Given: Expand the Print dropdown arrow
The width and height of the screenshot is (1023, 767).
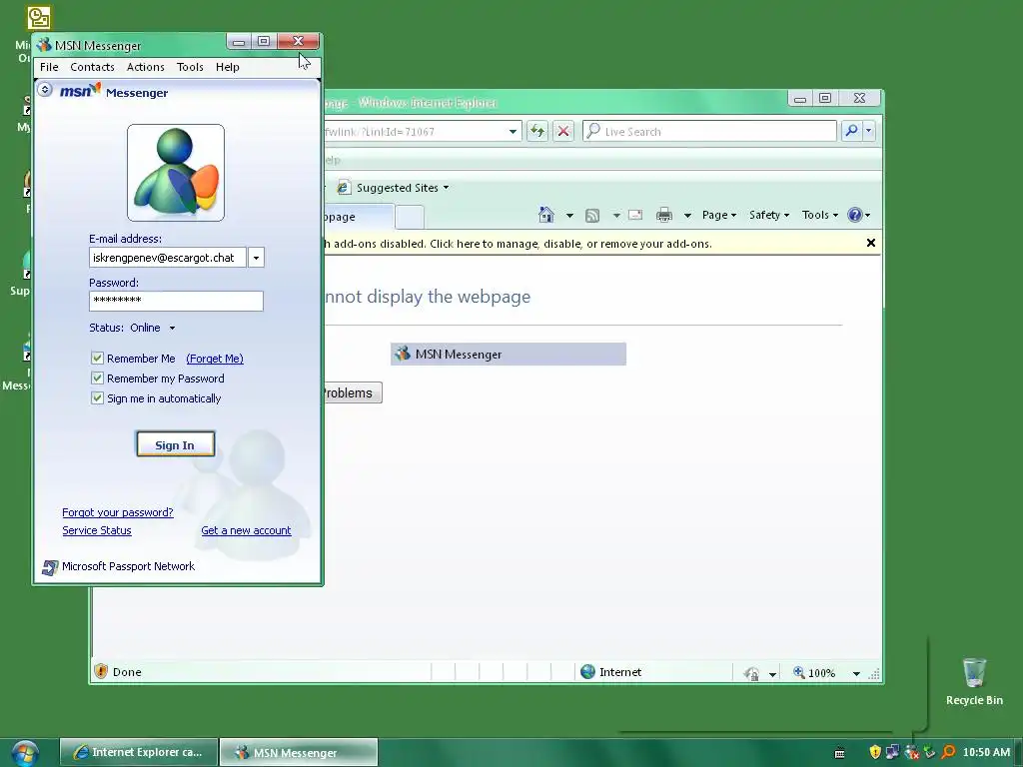Looking at the screenshot, I should [687, 216].
